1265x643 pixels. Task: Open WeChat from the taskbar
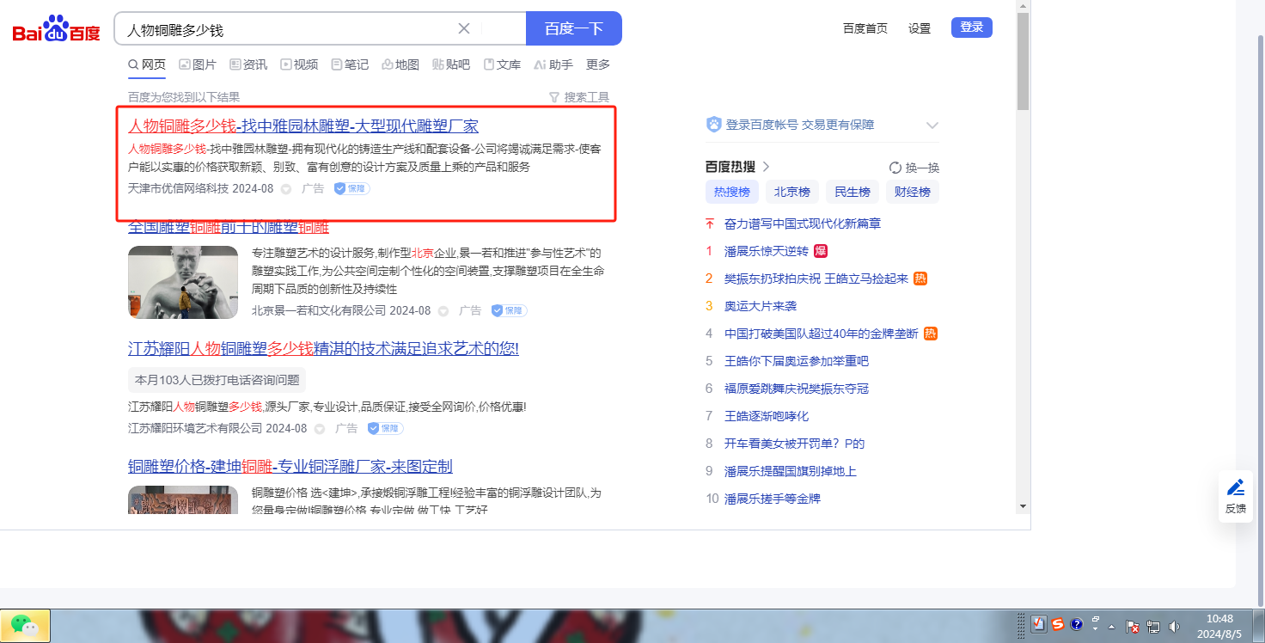coord(26,626)
